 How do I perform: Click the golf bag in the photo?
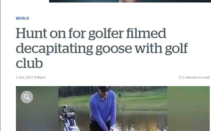point(69,119)
